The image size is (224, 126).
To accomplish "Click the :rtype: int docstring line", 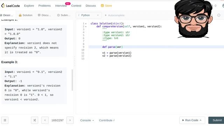I will pyautogui.click(x=110, y=38).
